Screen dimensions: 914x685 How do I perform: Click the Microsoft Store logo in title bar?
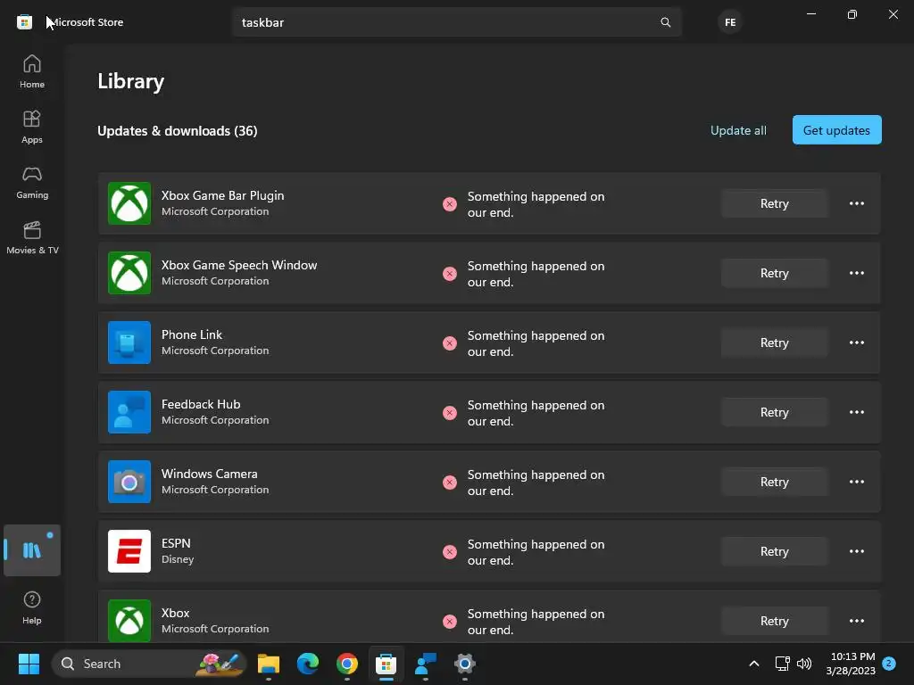click(24, 22)
